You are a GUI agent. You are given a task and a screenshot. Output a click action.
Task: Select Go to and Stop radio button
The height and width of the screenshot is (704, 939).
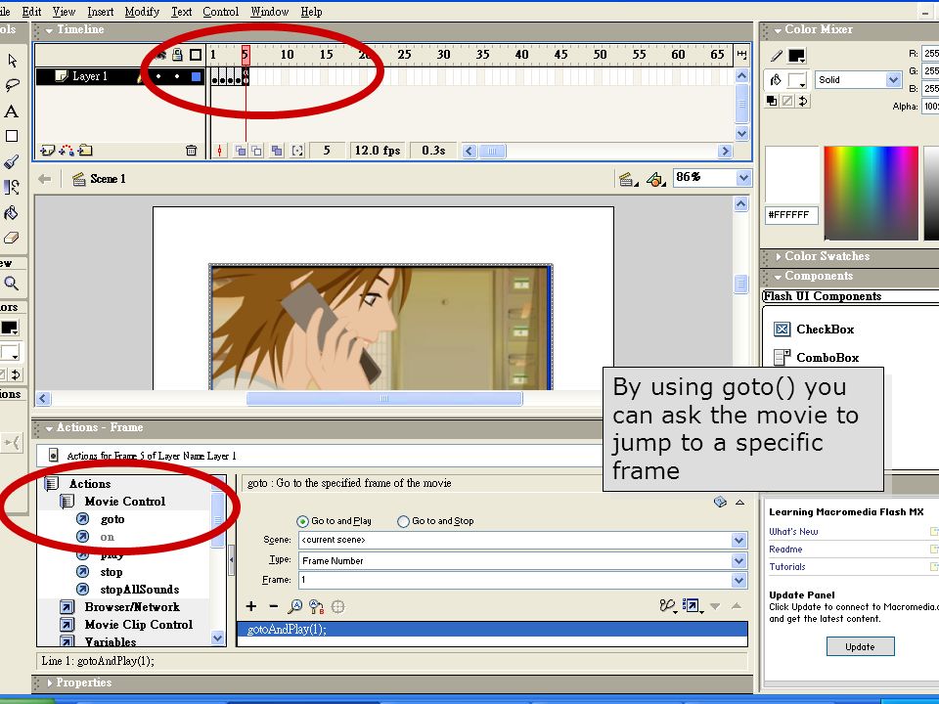pyautogui.click(x=404, y=521)
